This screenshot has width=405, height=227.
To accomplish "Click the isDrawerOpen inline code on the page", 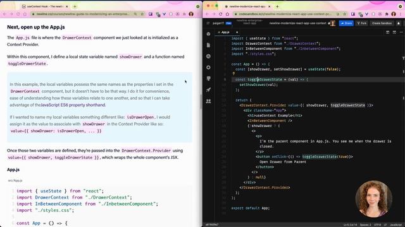I will pyautogui.click(x=140, y=117).
